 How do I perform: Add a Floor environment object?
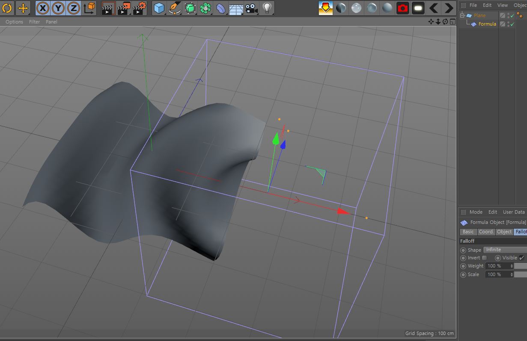tap(236, 8)
